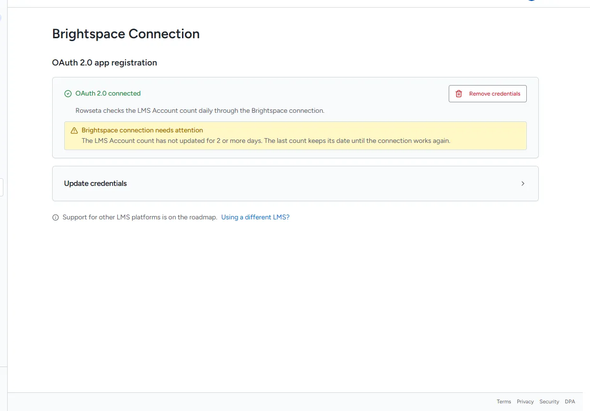The width and height of the screenshot is (590, 411).
Task: Click the Support for other LMS platforms text
Action: point(140,217)
